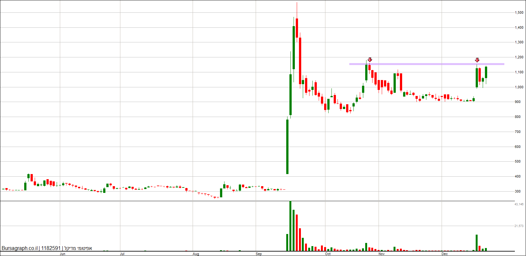Image resolution: width=526 pixels, height=256 pixels.
Task: Click the Aug month label
Action: 196,254
